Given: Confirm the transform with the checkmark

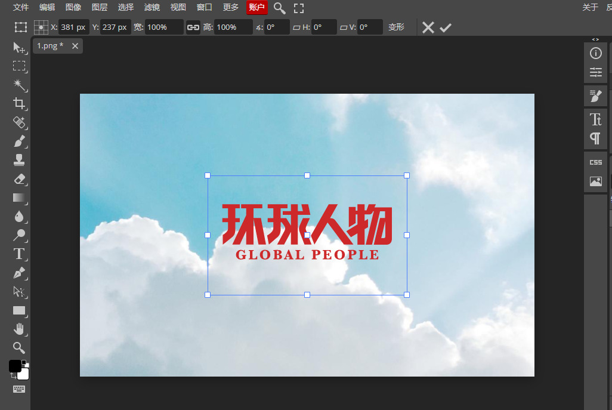Looking at the screenshot, I should (446, 27).
